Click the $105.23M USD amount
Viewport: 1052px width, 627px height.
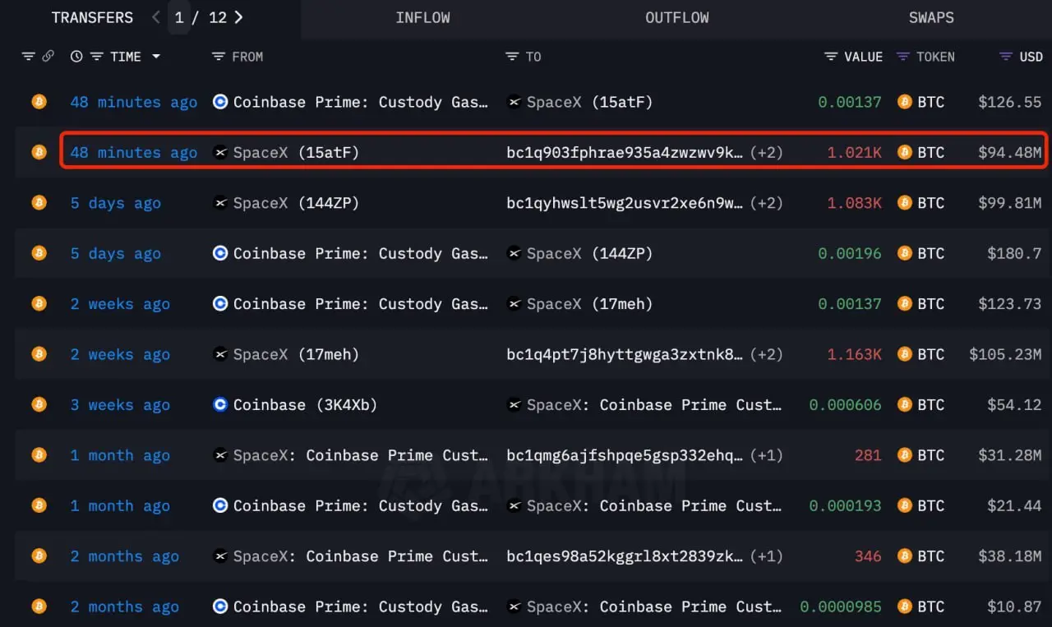(1005, 354)
